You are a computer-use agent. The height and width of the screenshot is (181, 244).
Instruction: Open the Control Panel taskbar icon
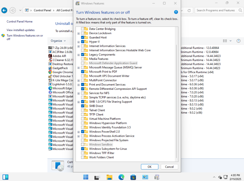click(145, 177)
